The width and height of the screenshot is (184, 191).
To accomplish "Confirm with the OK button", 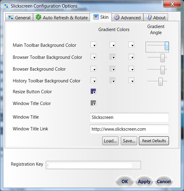I will [125, 182].
